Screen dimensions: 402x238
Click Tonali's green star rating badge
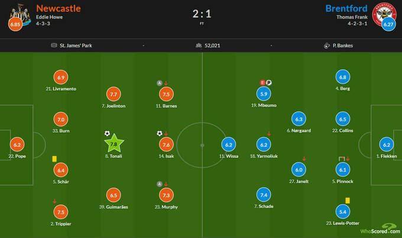114,144
